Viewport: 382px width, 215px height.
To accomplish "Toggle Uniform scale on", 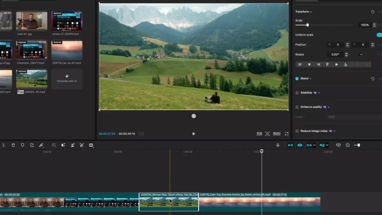I will [x=379, y=35].
